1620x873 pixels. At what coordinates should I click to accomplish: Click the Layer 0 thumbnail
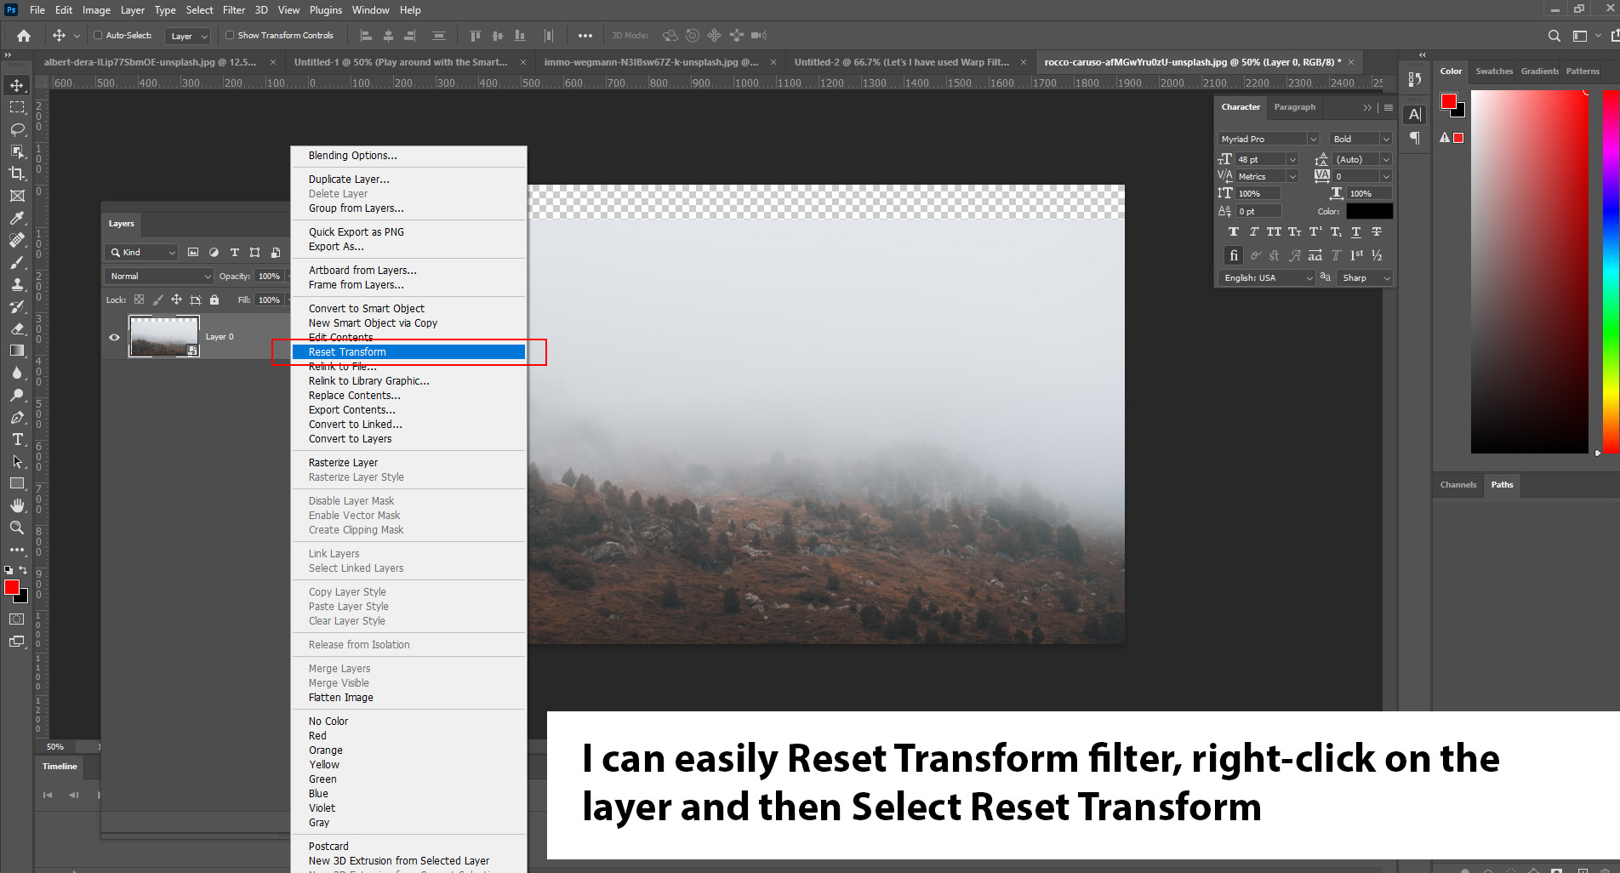click(x=163, y=336)
